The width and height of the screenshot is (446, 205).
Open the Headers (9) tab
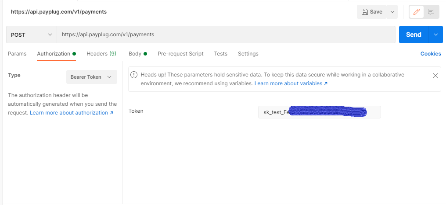point(101,53)
